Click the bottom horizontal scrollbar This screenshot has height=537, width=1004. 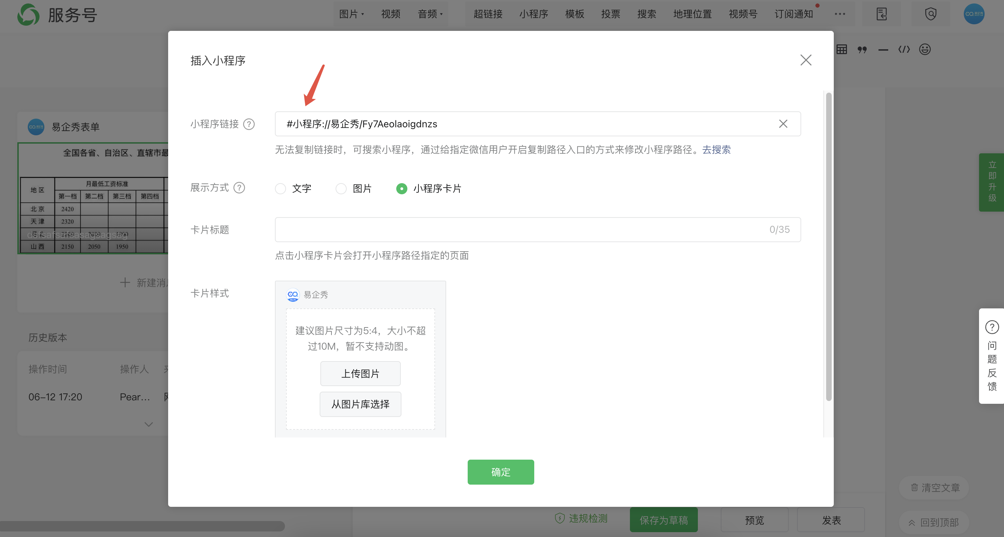pos(142,526)
